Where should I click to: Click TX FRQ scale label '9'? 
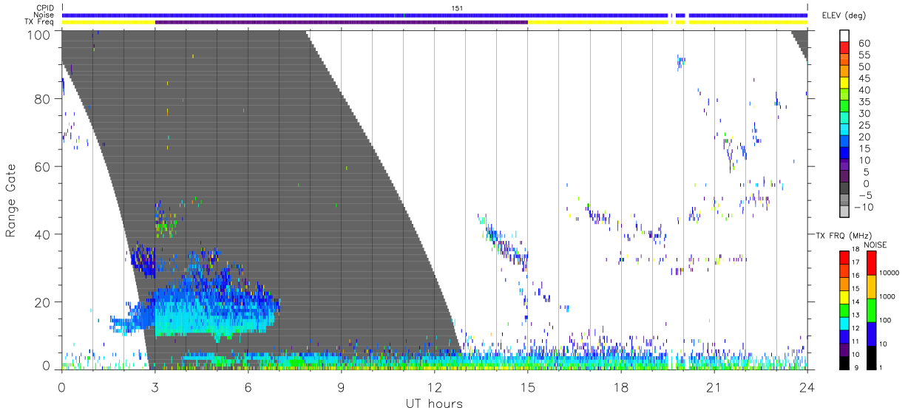click(x=856, y=367)
